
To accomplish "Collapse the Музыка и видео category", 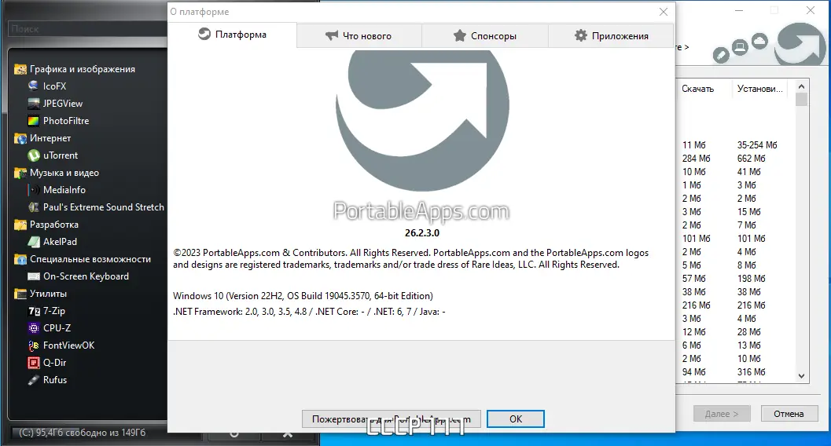I will 57,173.
